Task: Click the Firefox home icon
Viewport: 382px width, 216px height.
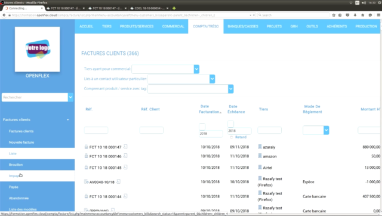Action: [x=362, y=15]
